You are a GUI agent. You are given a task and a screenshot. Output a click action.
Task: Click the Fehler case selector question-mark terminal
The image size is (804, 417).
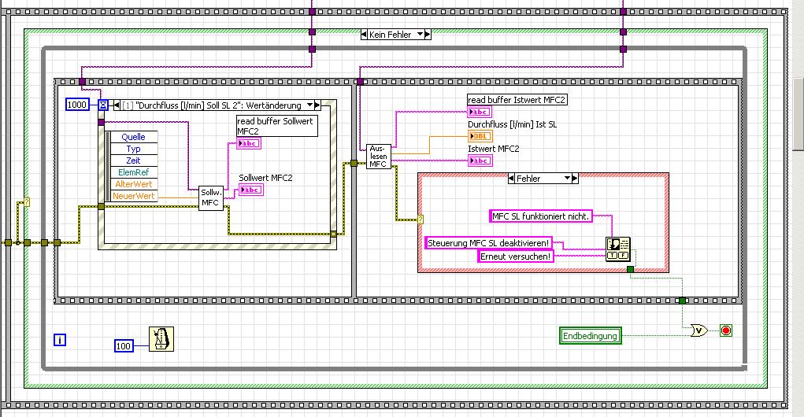421,220
